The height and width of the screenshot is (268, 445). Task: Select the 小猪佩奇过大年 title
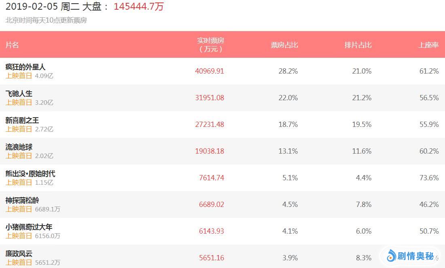[29, 227]
